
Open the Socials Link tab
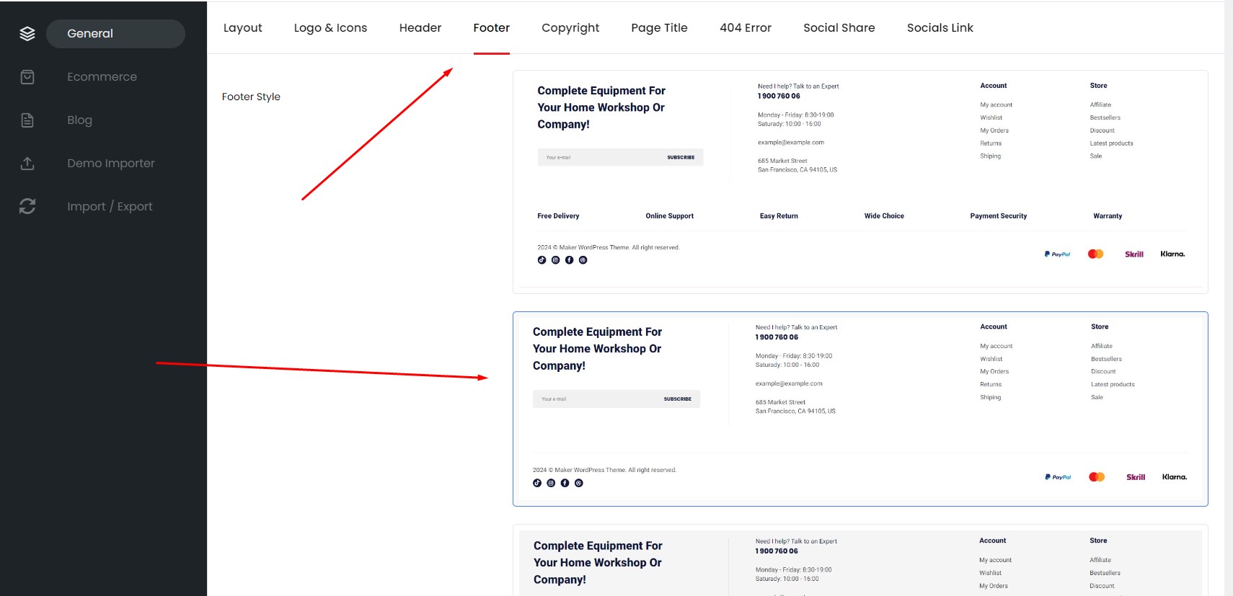click(x=940, y=28)
